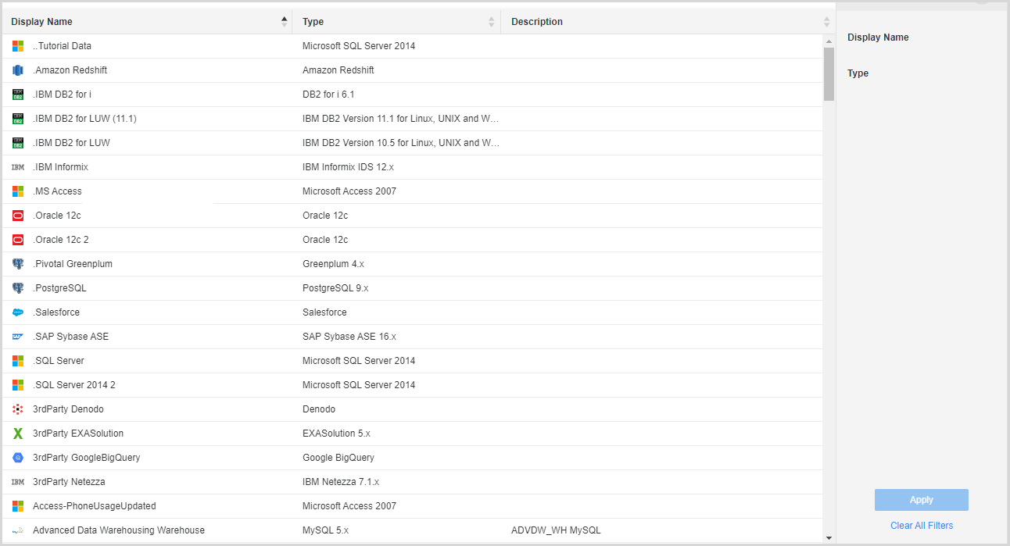Click the vertical scrollbar thumb
This screenshot has width=1010, height=546.
click(x=829, y=74)
